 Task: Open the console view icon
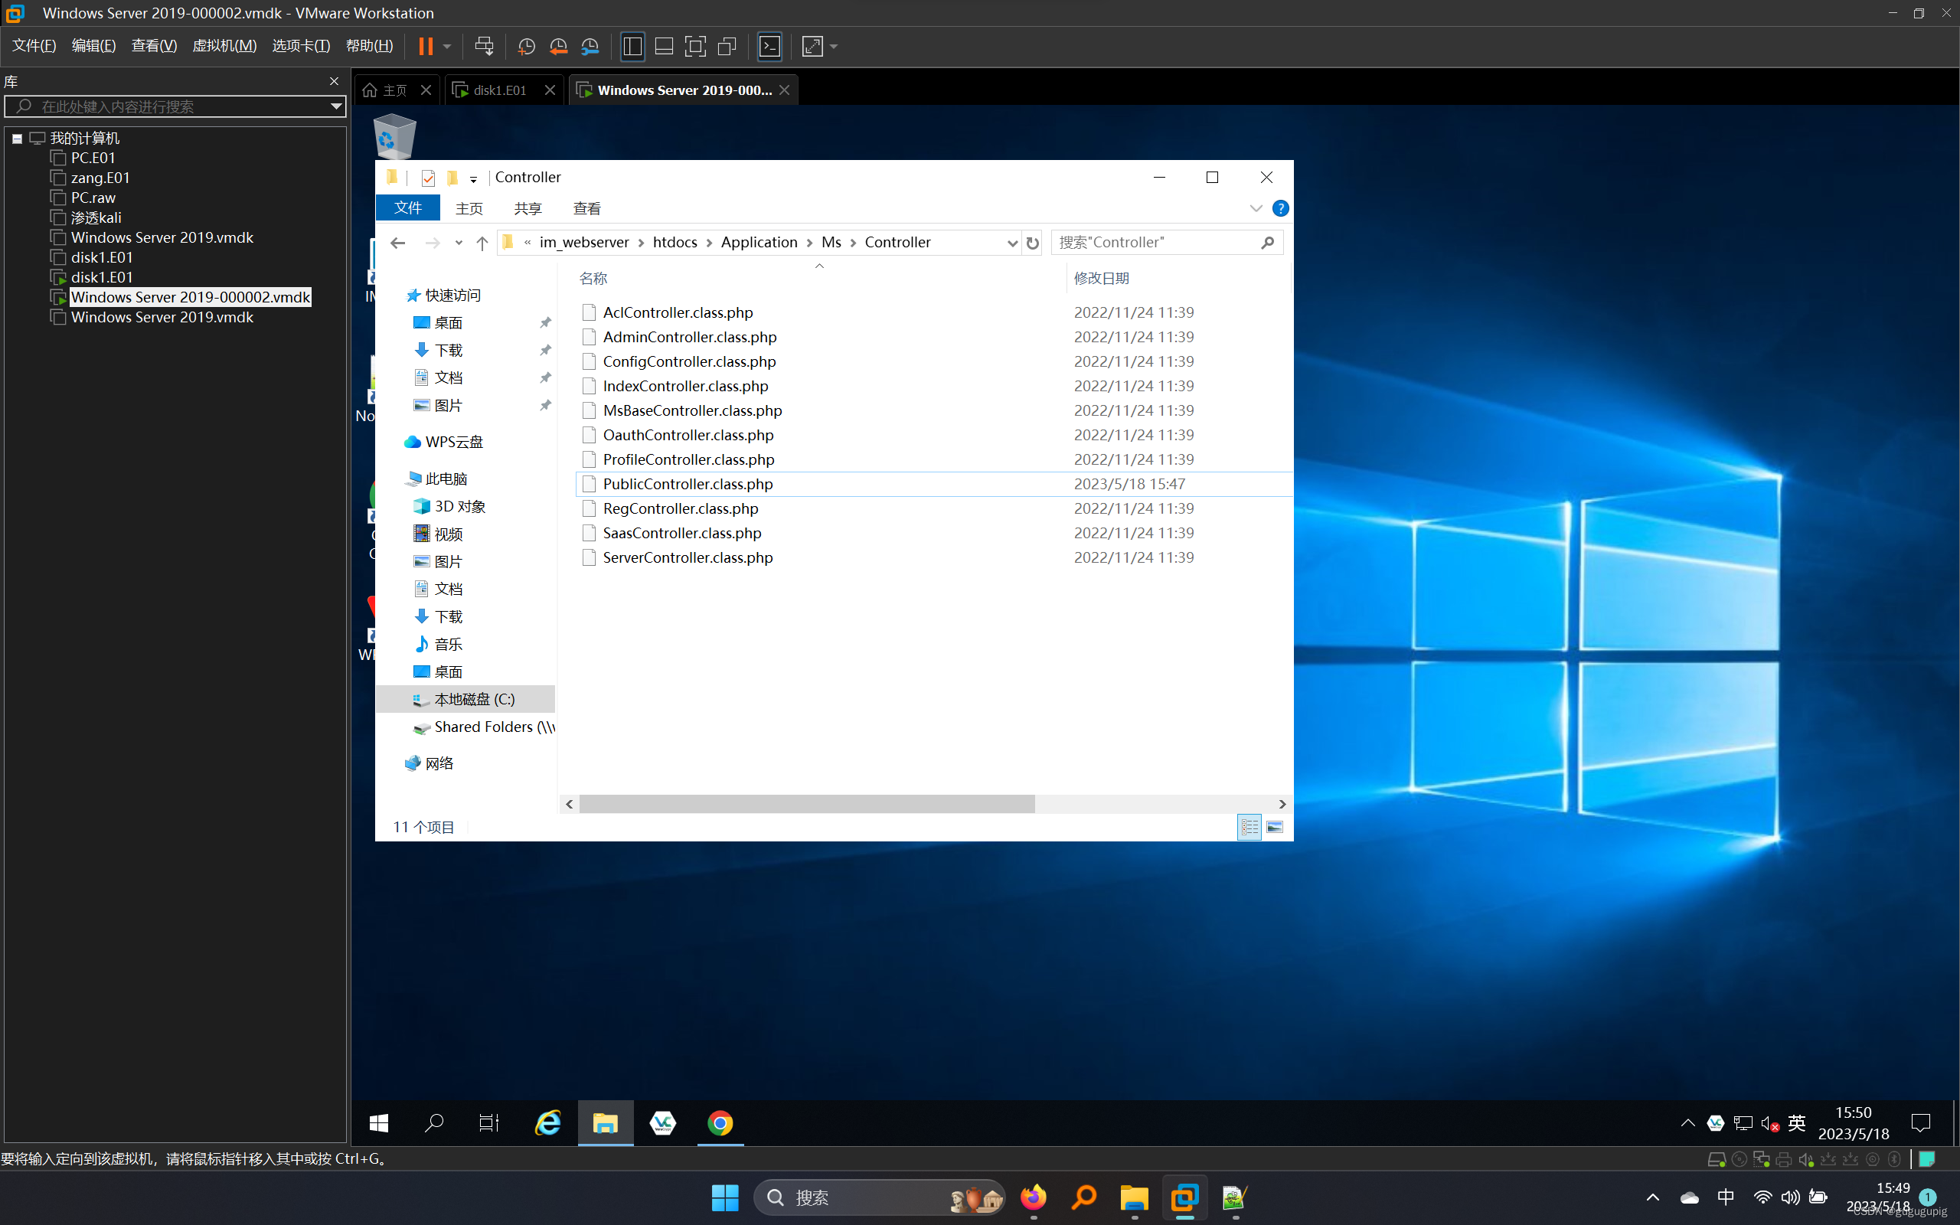point(769,46)
